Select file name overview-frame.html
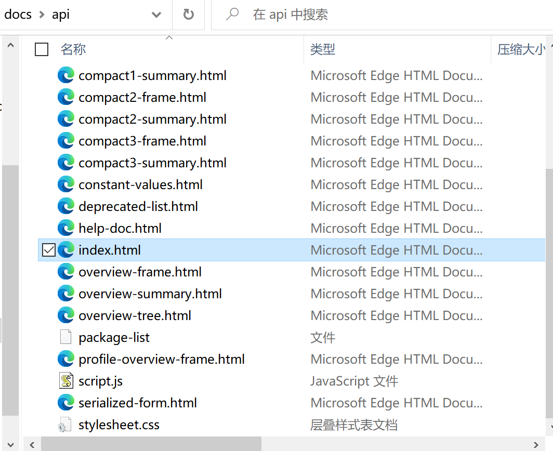 (x=140, y=272)
